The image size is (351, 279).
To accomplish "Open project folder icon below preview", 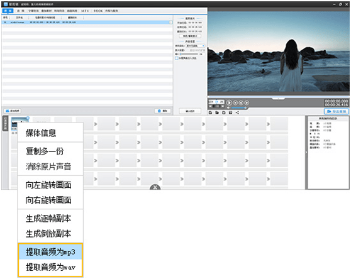I will (217, 112).
